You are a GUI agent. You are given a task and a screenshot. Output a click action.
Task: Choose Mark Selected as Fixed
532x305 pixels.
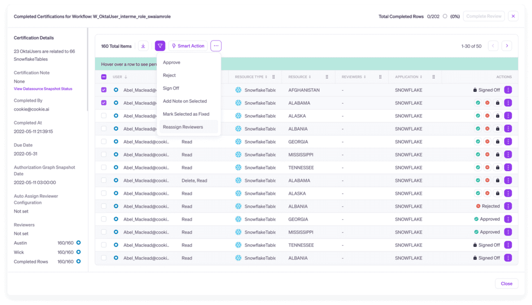[x=189, y=114]
